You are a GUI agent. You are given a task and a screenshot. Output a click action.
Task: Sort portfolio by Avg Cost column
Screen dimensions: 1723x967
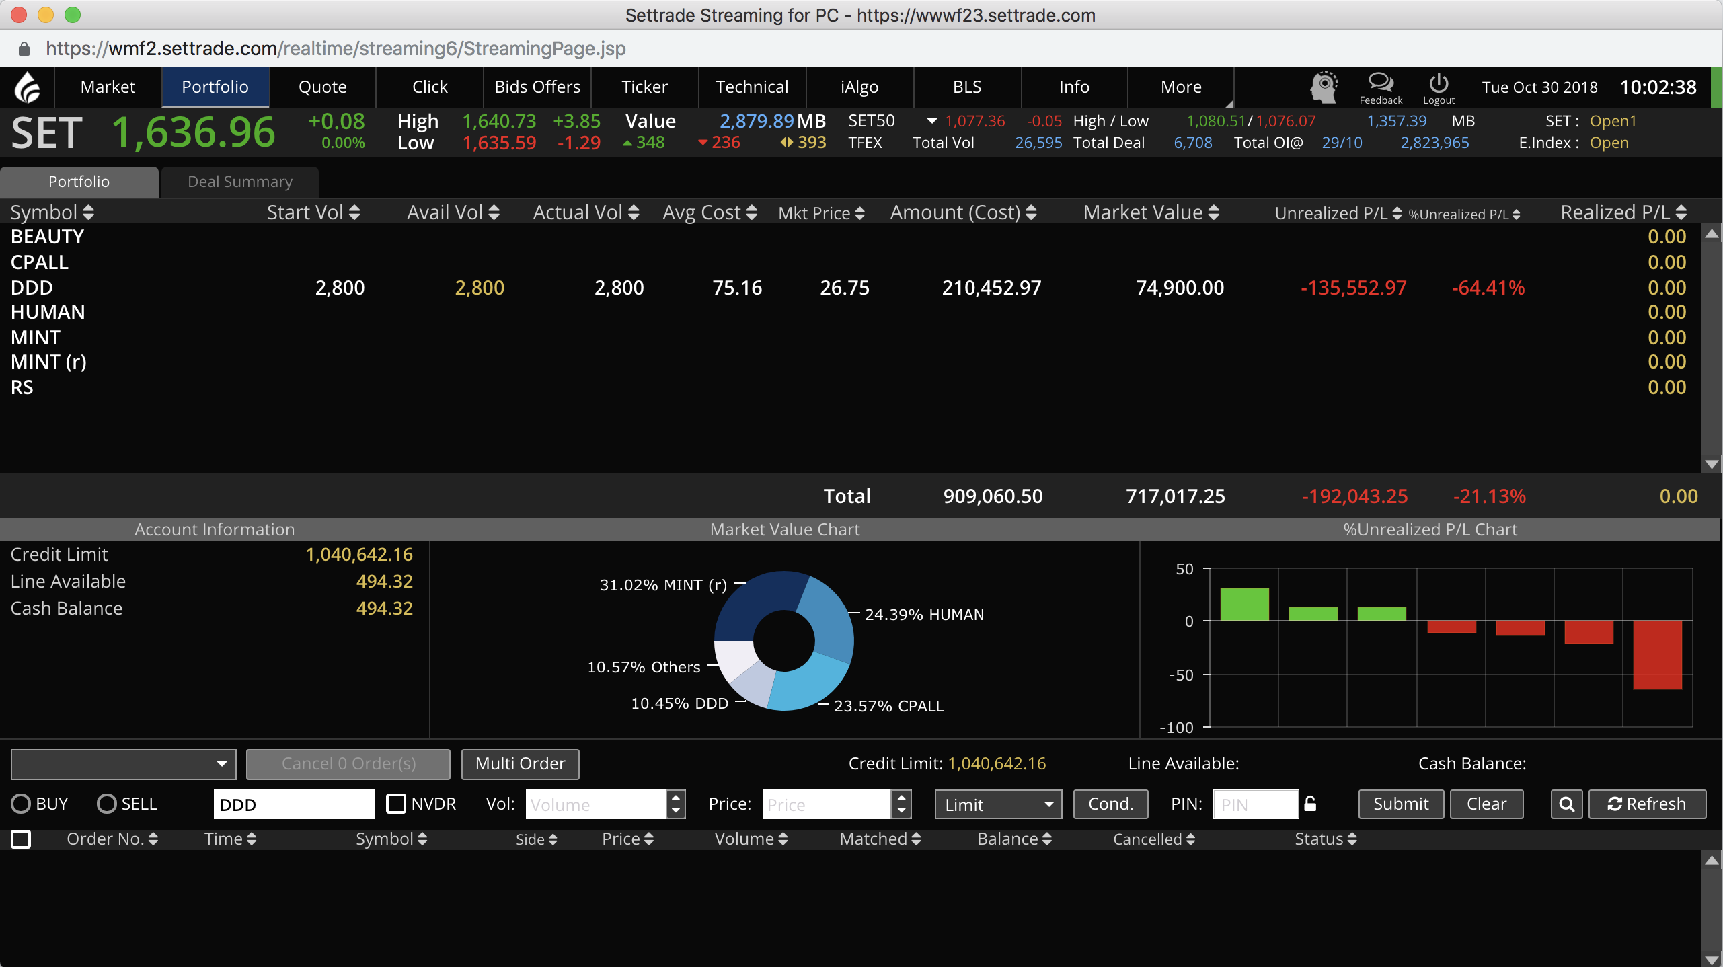pos(710,212)
